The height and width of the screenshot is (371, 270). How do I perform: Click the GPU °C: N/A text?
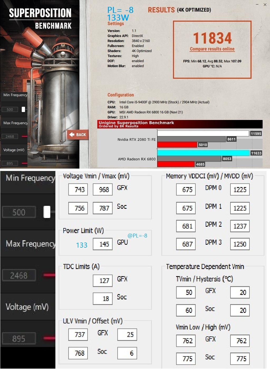212,66
